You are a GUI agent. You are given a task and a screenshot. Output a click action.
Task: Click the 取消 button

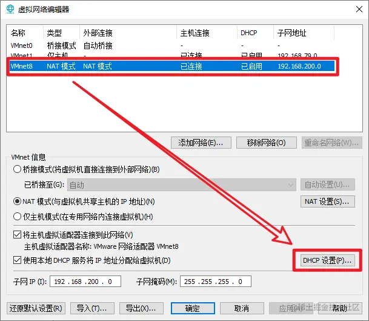click(242, 308)
